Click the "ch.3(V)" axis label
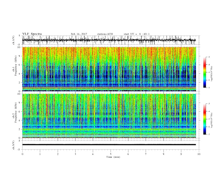Screen dimensions: 224x173 pyautogui.click(x=14, y=145)
